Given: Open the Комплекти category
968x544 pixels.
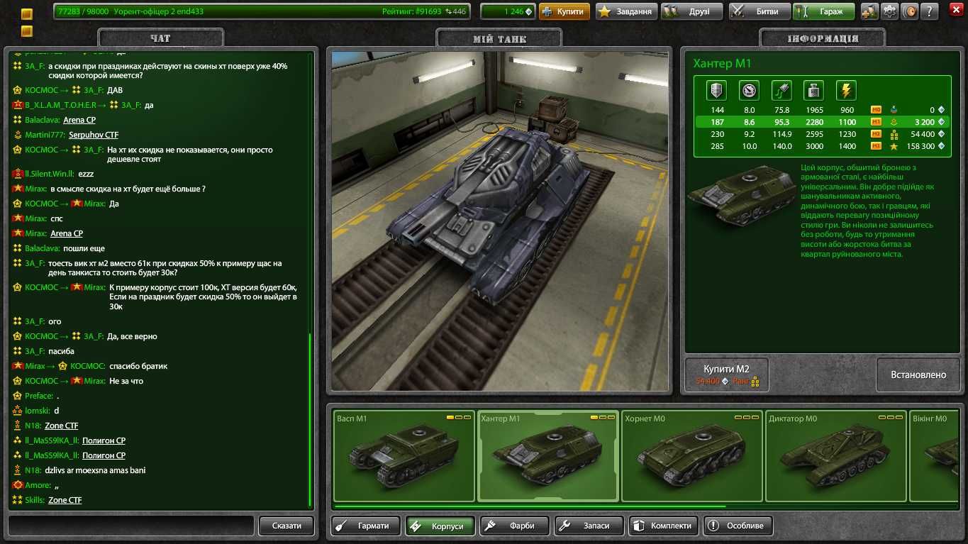Looking at the screenshot, I should 664,526.
